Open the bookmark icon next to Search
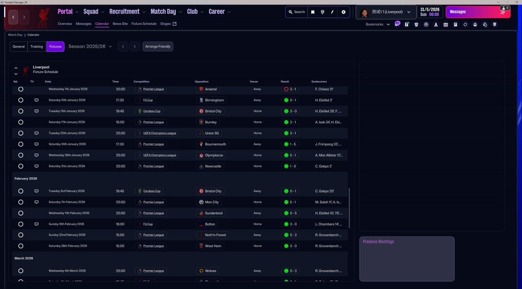The width and height of the screenshot is (522, 289). pos(313,12)
